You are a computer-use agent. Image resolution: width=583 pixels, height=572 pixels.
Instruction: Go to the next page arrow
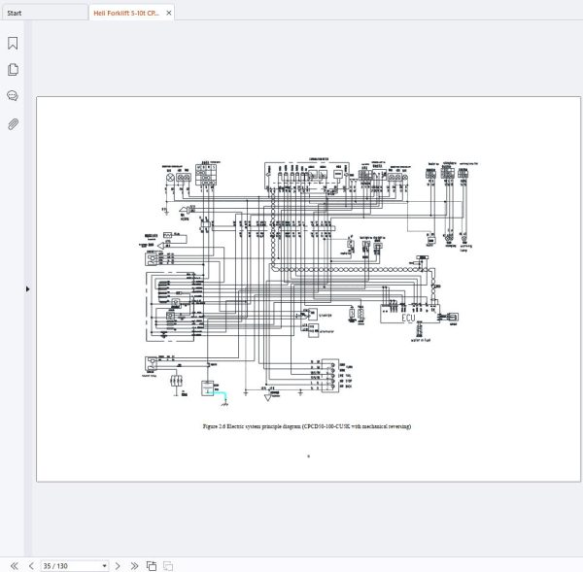pyautogui.click(x=118, y=565)
